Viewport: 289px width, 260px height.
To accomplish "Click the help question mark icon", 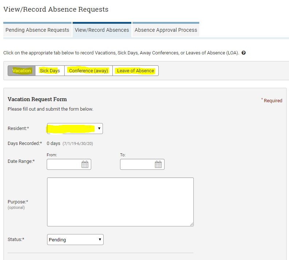I will tap(243, 53).
